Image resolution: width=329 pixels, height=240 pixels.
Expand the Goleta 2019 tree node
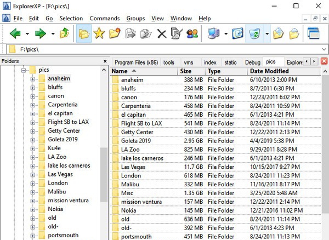[x=33, y=140]
